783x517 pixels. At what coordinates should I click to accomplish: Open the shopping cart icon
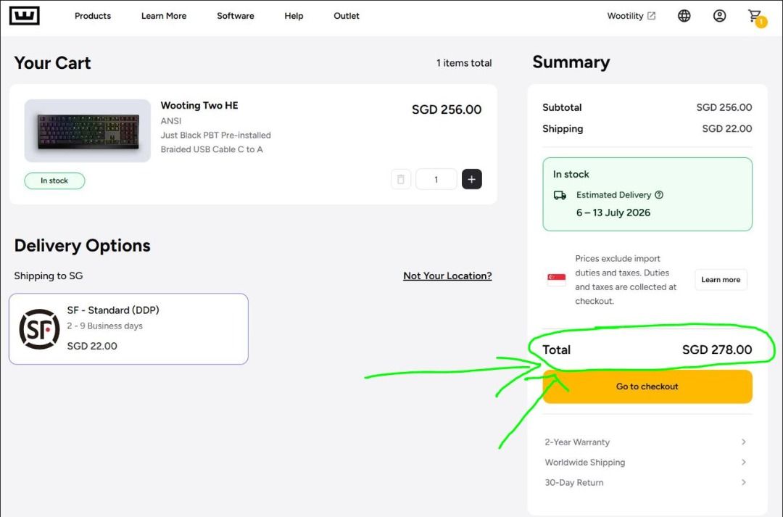coord(756,17)
